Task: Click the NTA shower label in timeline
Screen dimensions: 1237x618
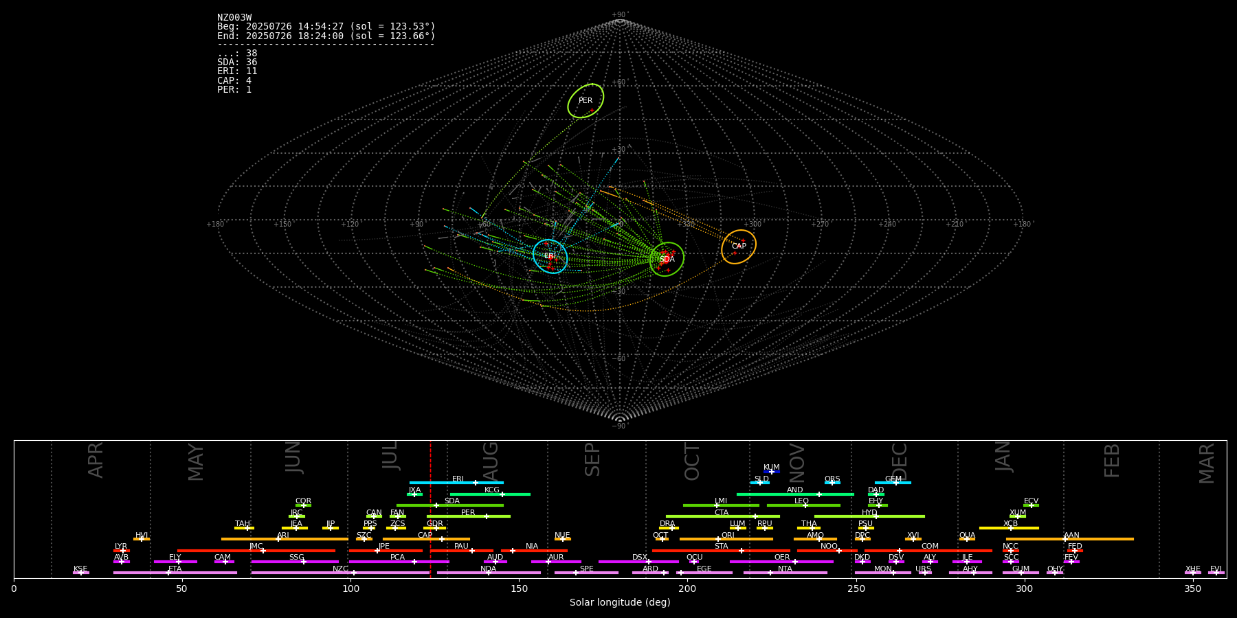Action: (785, 569)
